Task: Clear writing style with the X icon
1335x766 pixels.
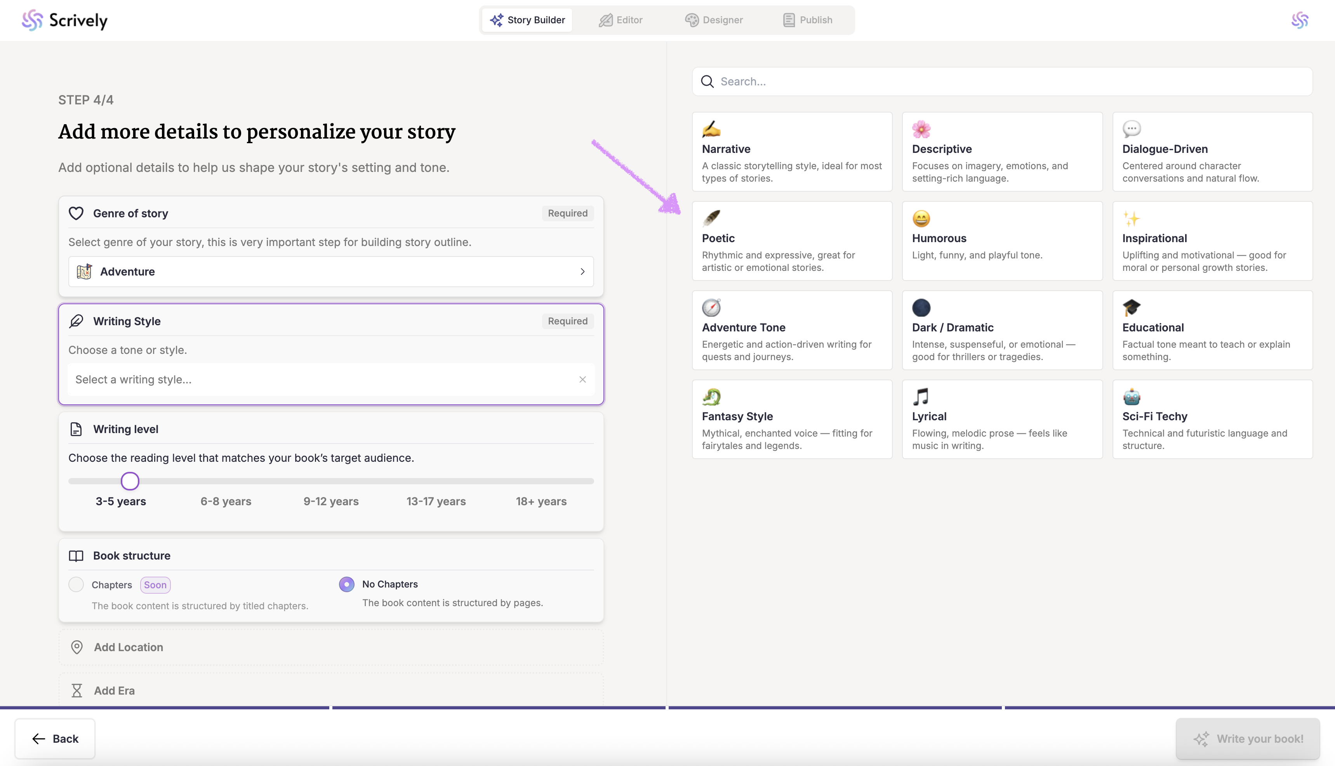Action: pyautogui.click(x=582, y=380)
